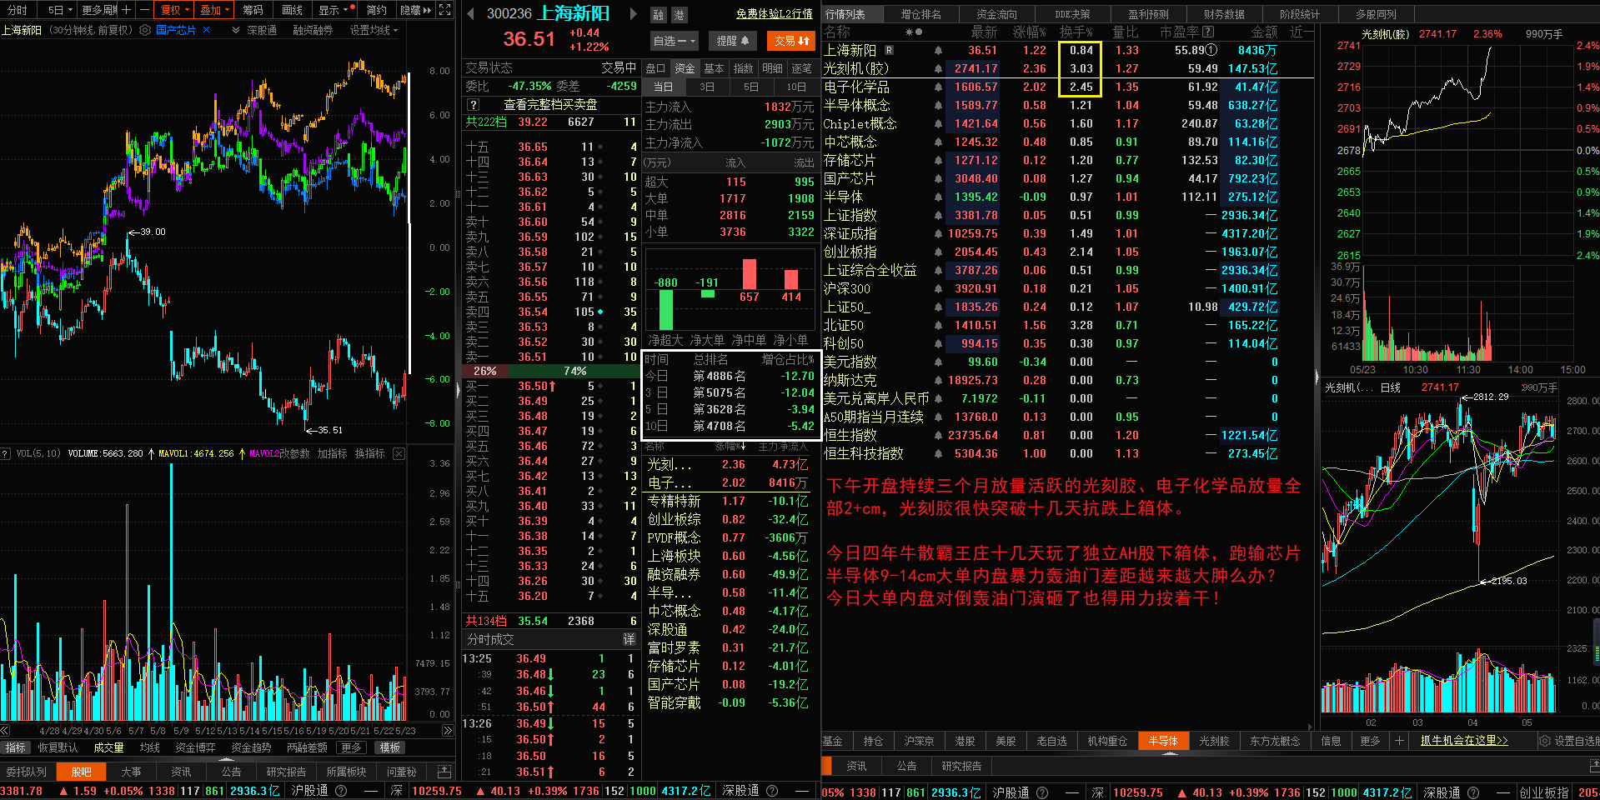Open 抓牛机会在这里>> link

1464,741
